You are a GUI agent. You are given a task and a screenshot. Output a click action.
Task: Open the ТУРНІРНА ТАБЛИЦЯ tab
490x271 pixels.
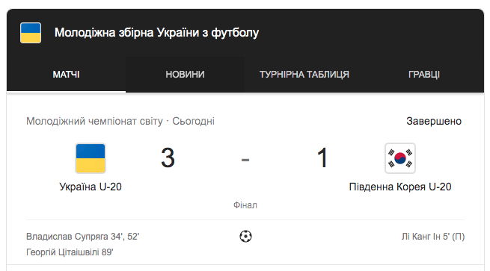click(304, 75)
